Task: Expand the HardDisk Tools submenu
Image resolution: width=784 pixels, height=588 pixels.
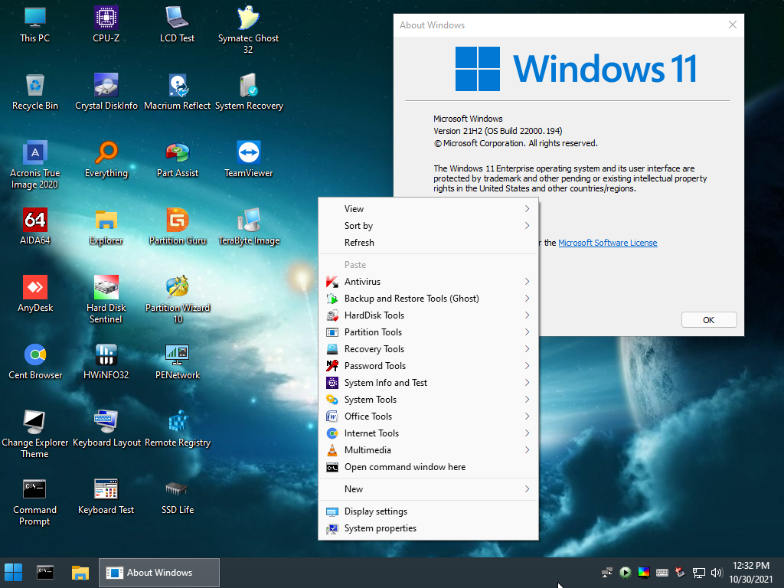Action: [428, 315]
